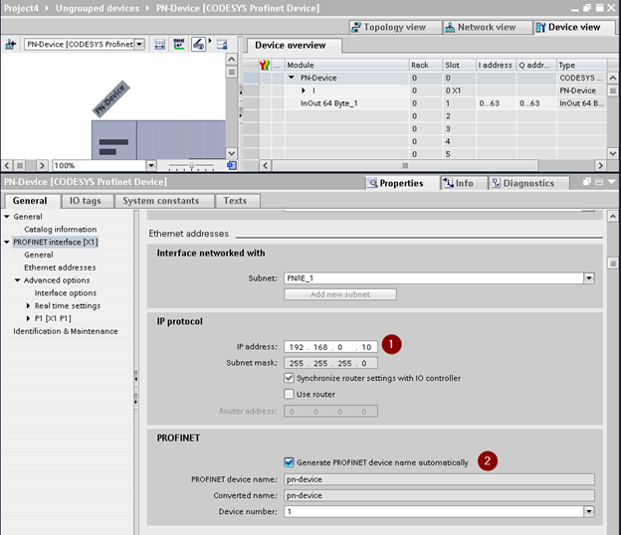Click the device overview horizontal scrollbar
This screenshot has width=621, height=535.
tap(405, 165)
